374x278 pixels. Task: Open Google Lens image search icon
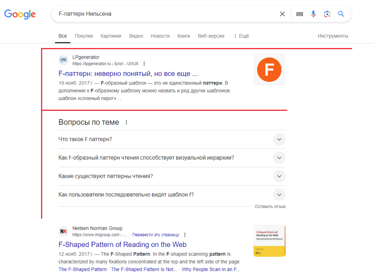(327, 14)
